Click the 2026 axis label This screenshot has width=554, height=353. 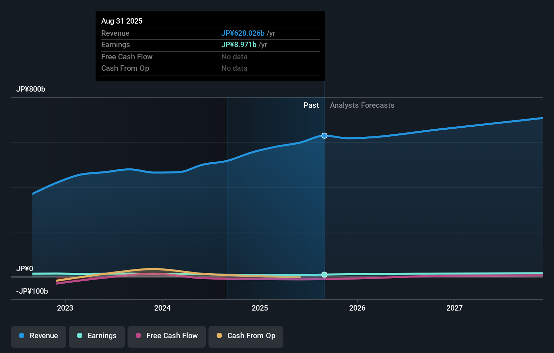point(358,308)
